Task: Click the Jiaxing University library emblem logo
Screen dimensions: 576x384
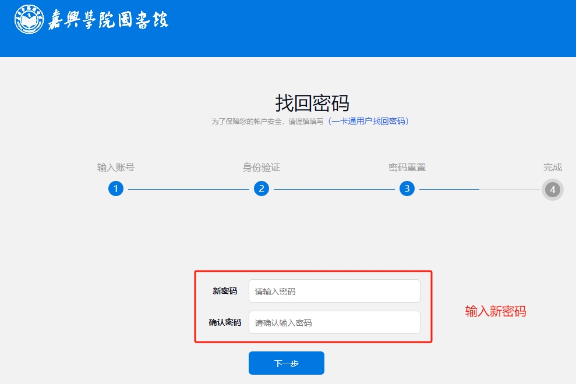Action: click(x=29, y=19)
